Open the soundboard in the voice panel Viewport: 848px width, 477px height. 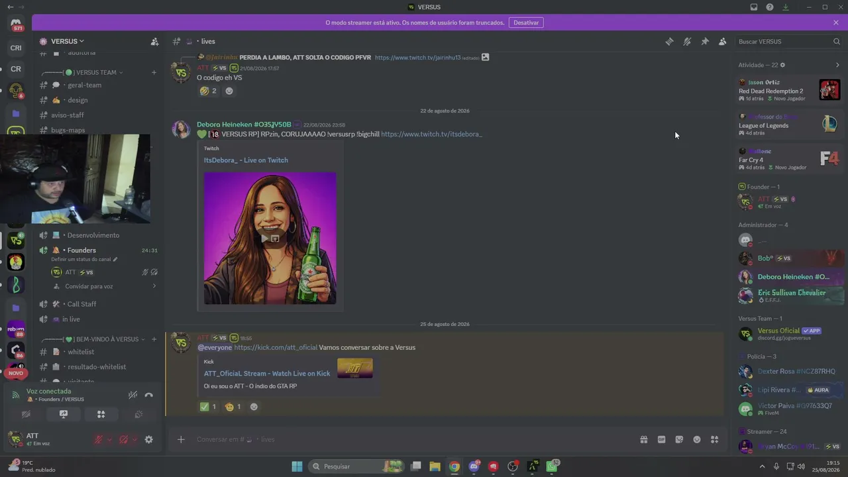tap(138, 414)
